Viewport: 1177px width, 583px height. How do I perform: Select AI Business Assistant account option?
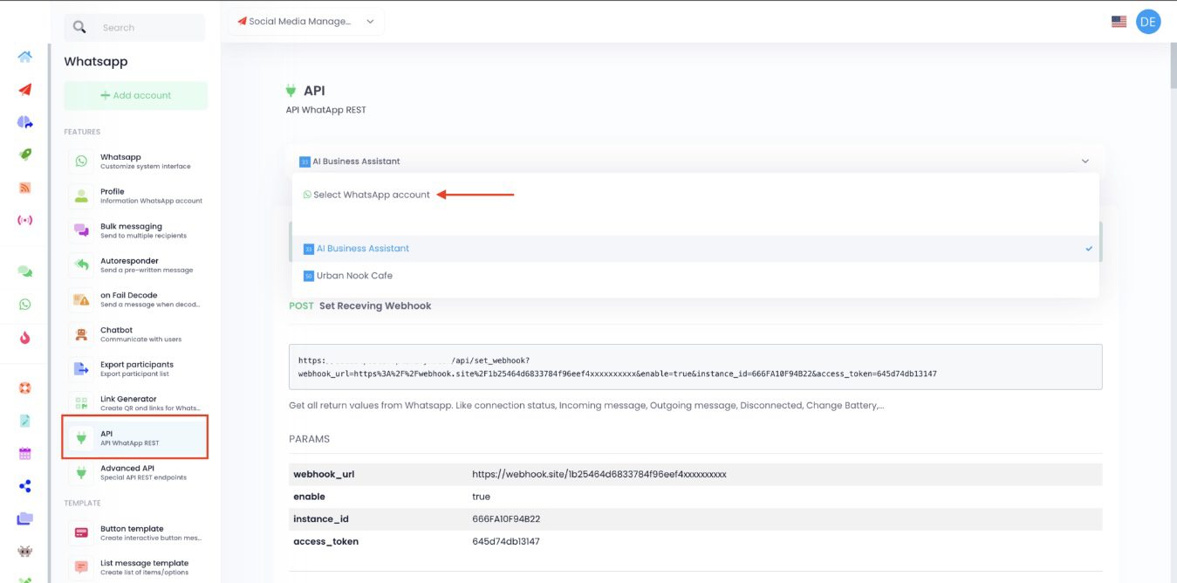362,249
